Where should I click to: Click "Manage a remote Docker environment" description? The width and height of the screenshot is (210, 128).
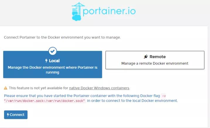[x=155, y=63]
